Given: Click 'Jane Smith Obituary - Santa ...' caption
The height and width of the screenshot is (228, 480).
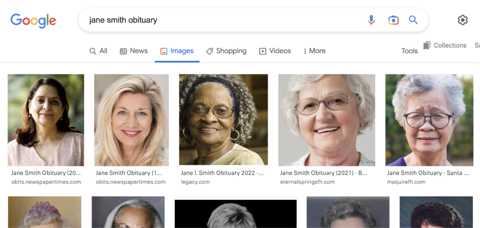Looking at the screenshot, I should pyautogui.click(x=428, y=173).
